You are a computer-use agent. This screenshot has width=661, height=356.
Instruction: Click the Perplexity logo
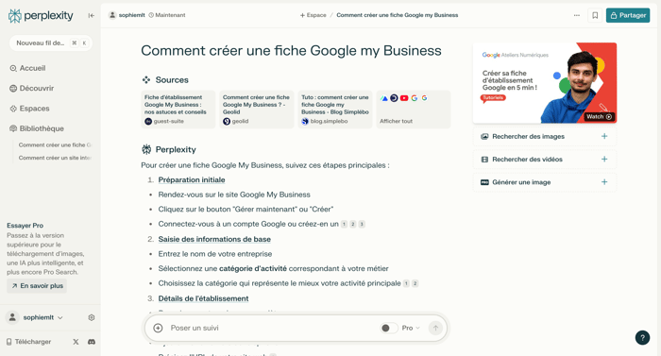41,16
